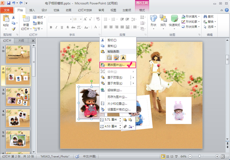Viewport: 230px width, 160px height.
Task: Open Picture Tools Format (格式) tab
Action: pos(142,10)
